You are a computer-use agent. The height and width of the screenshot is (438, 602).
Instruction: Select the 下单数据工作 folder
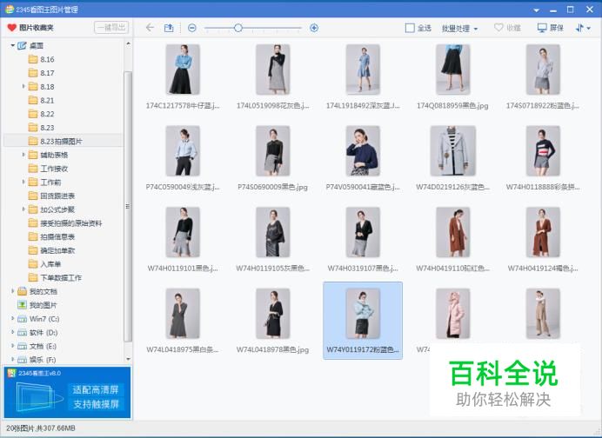[56, 278]
